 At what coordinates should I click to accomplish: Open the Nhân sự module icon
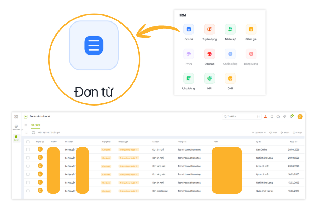[x=230, y=30]
